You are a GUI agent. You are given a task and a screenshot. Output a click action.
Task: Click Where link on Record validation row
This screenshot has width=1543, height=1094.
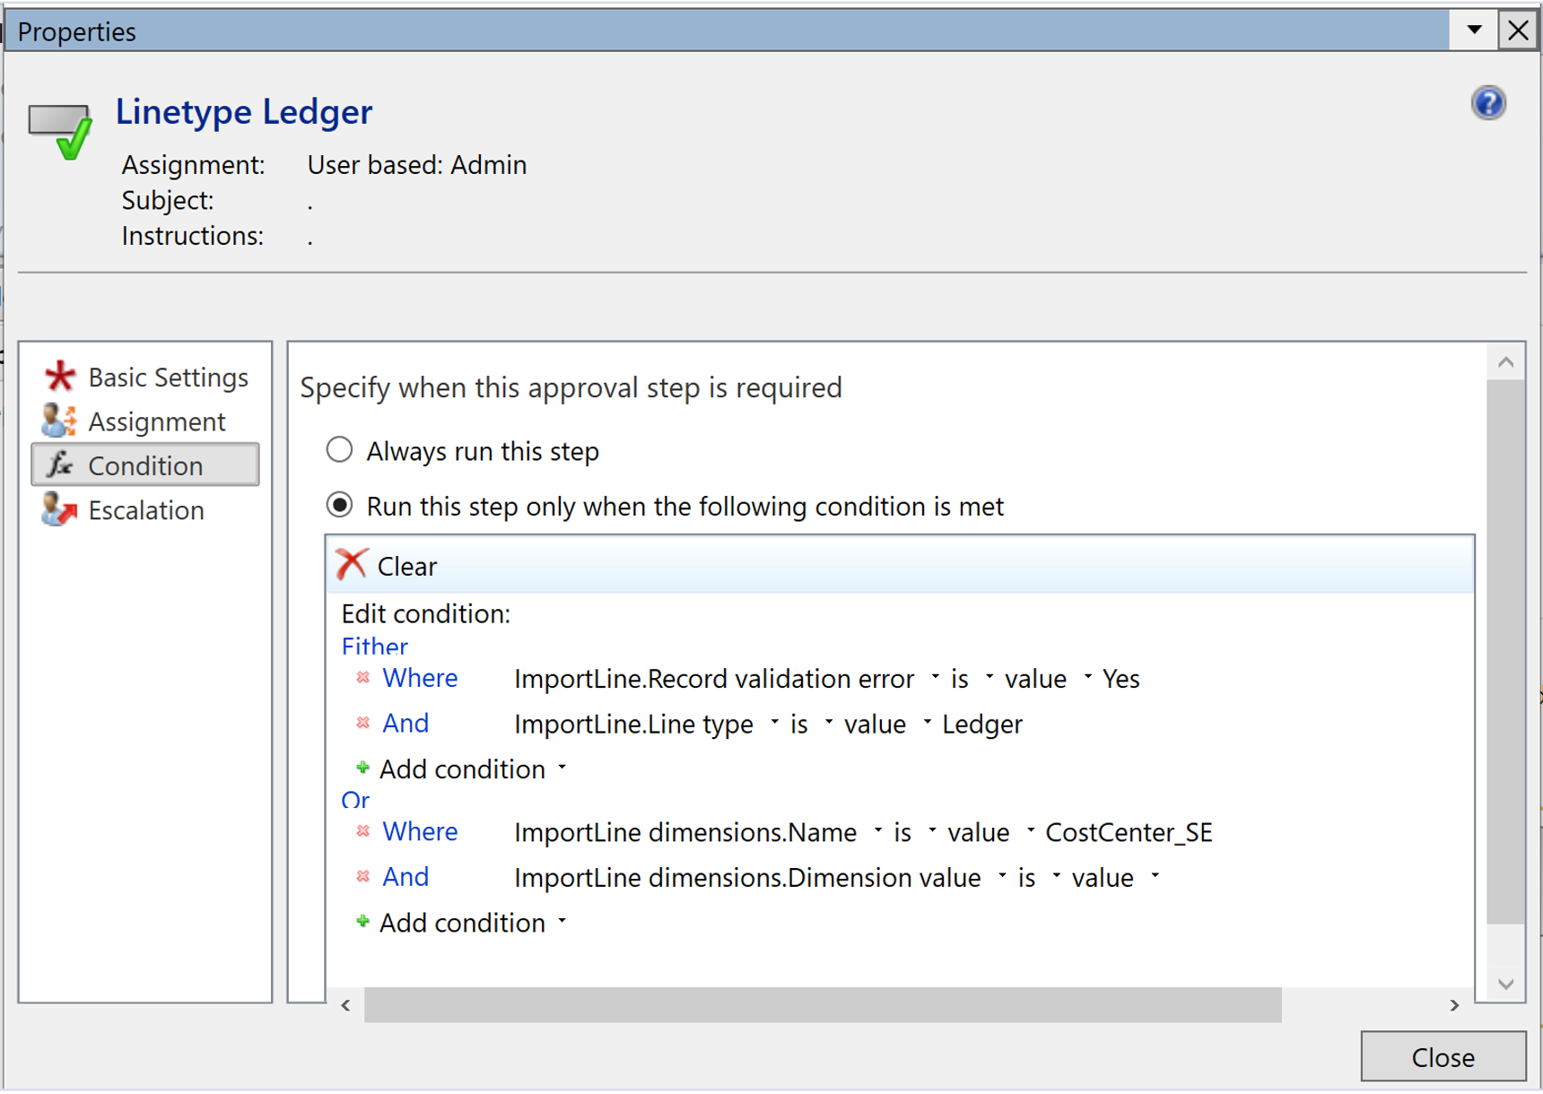[x=420, y=678]
